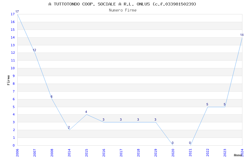Click data point value 0 for year 2020
245x158 pixels.
tap(173, 143)
